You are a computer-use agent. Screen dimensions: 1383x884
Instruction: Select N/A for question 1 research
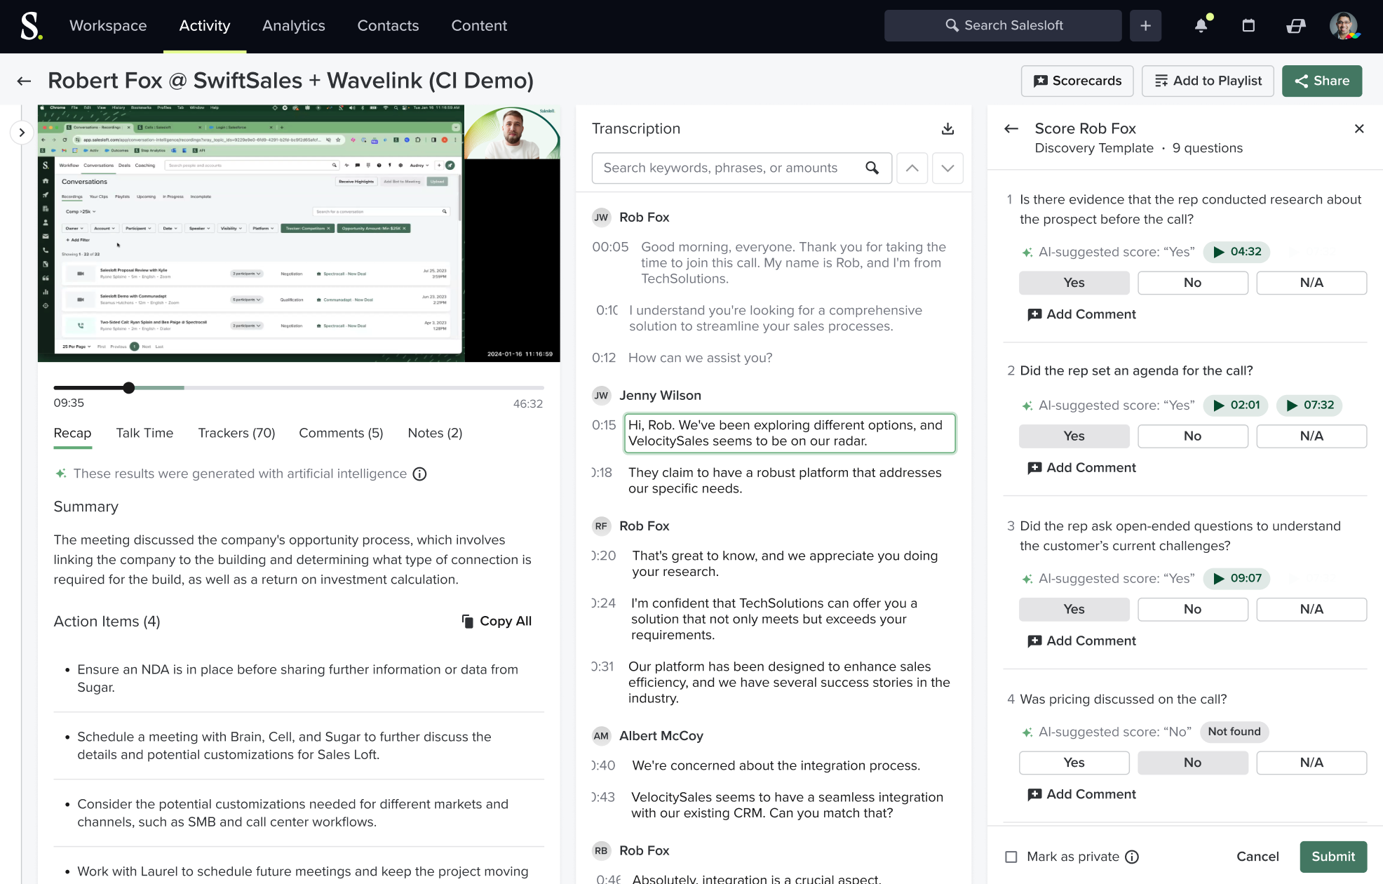pyautogui.click(x=1311, y=283)
